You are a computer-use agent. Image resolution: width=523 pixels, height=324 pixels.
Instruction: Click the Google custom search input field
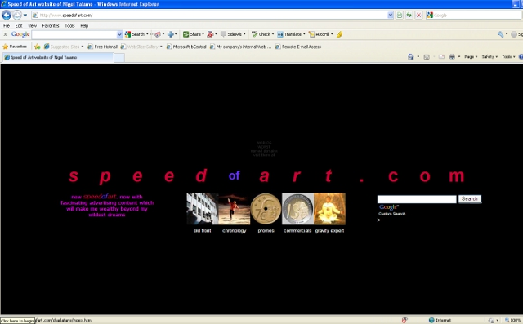tap(417, 199)
